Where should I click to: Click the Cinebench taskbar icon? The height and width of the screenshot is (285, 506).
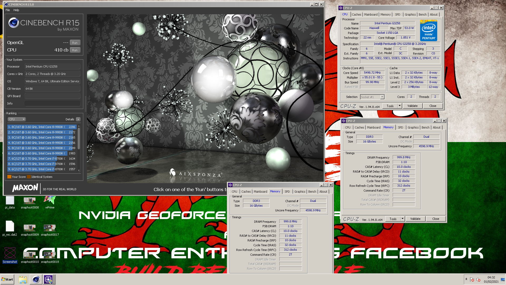pos(36,279)
